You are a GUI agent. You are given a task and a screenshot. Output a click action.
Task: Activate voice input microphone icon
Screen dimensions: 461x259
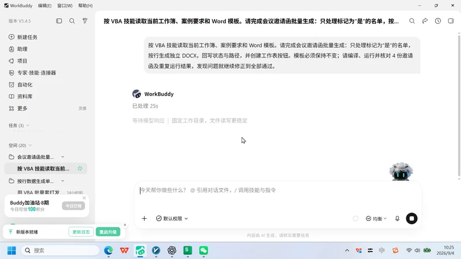point(397,219)
